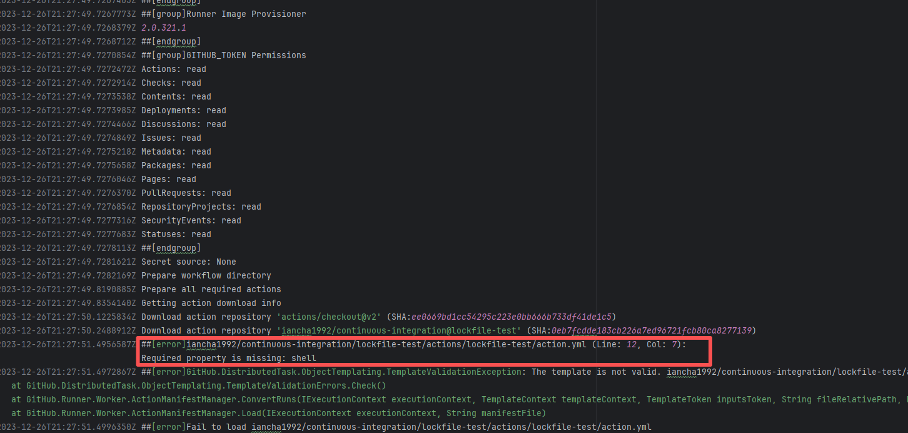This screenshot has width=908, height=433.
Task: Click the 'SecurityEvents: read' line
Action: pyautogui.click(x=191, y=220)
